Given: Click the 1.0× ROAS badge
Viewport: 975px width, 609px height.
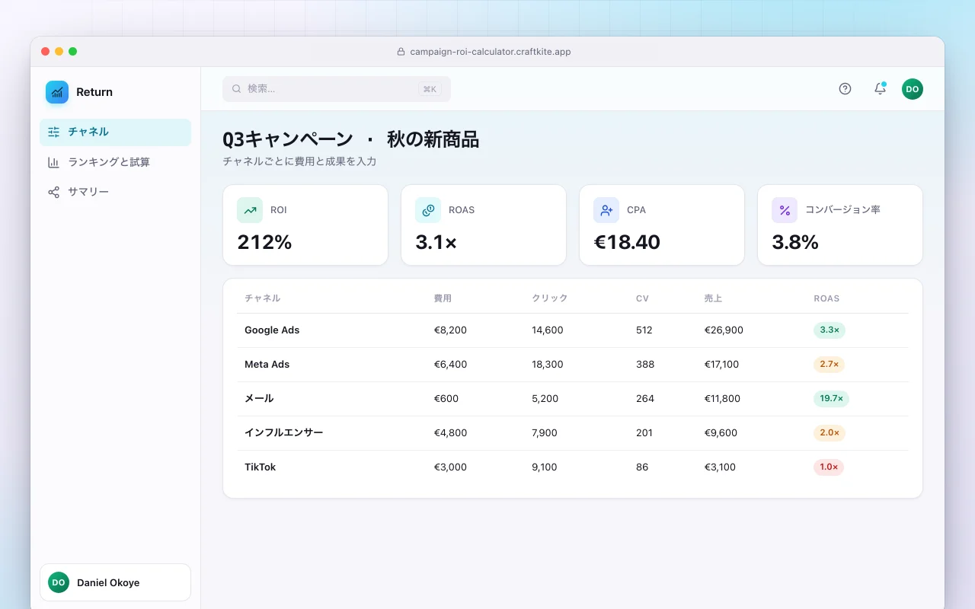Looking at the screenshot, I should tap(829, 467).
